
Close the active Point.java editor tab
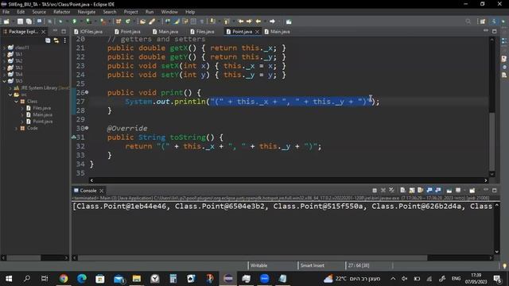tap(257, 32)
